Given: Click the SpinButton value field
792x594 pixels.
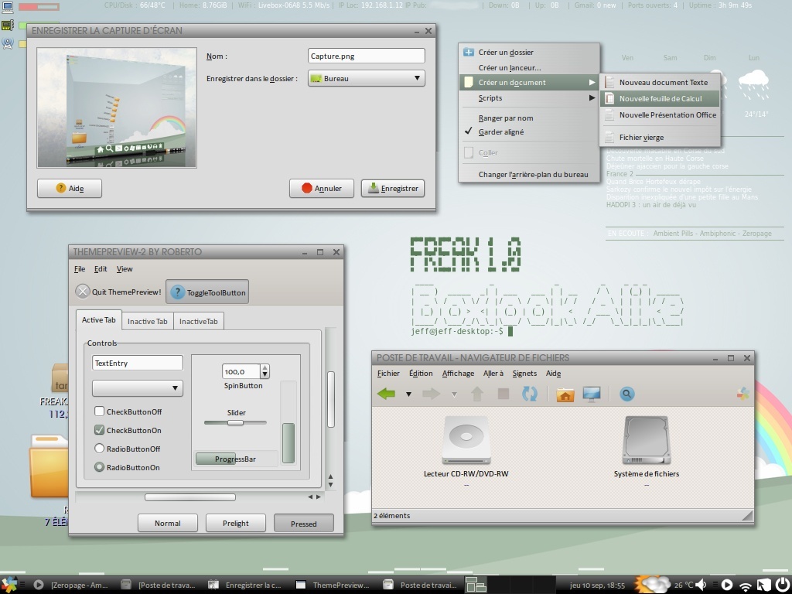Looking at the screenshot, I should click(x=241, y=372).
